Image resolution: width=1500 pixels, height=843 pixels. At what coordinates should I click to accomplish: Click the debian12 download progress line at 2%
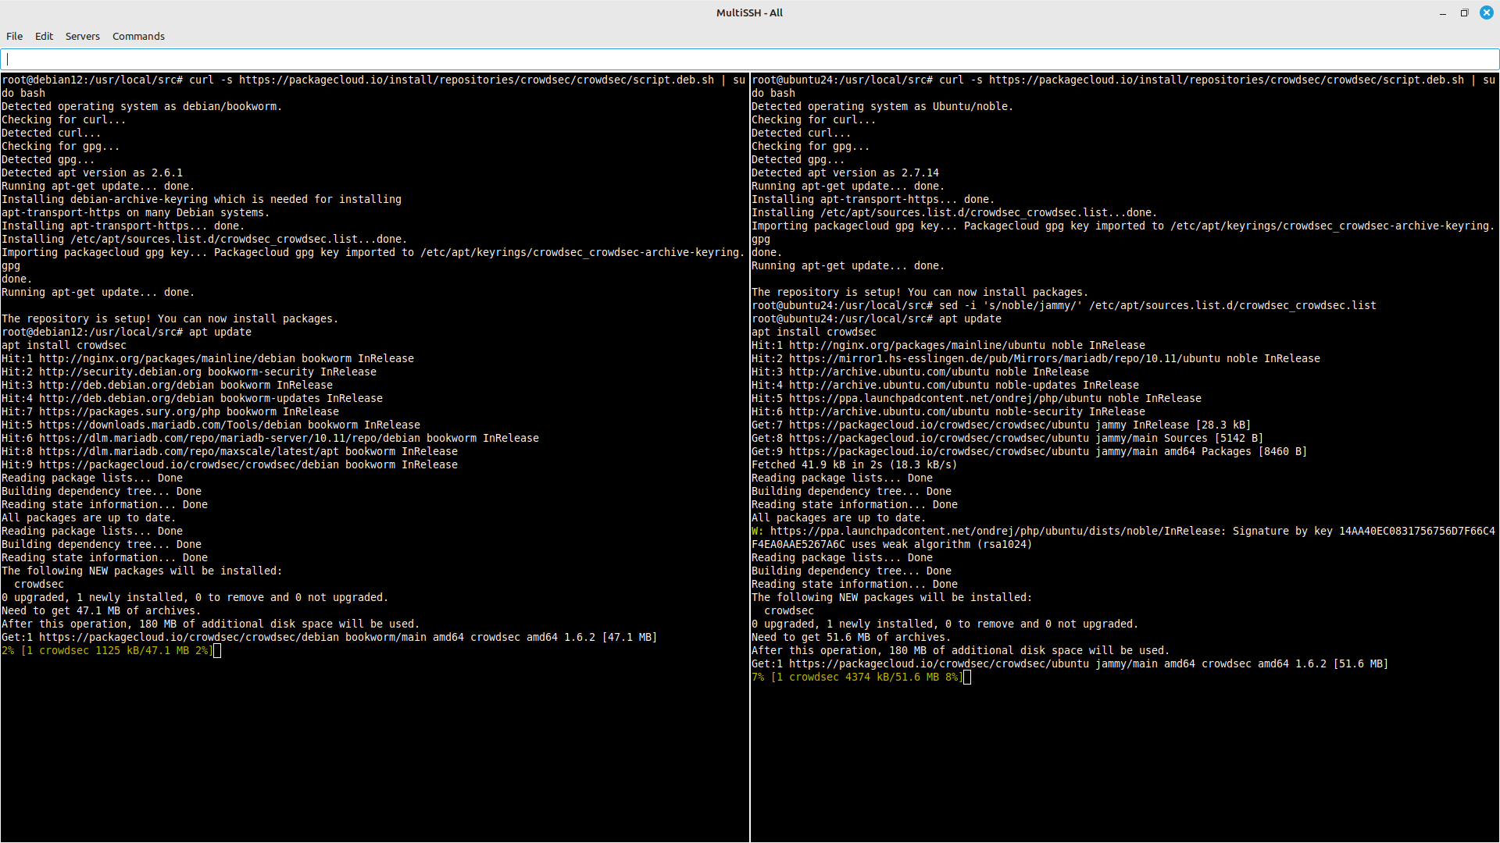click(x=108, y=650)
